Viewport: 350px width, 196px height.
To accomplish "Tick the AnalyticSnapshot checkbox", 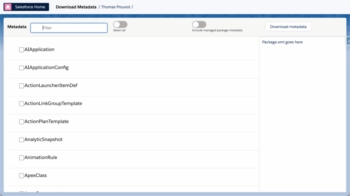I will 22,140.
